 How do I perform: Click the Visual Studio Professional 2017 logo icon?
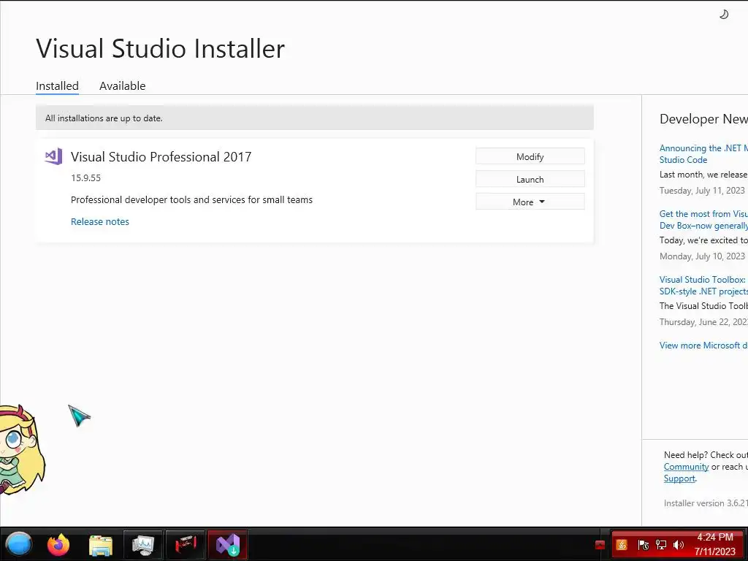[x=53, y=156]
